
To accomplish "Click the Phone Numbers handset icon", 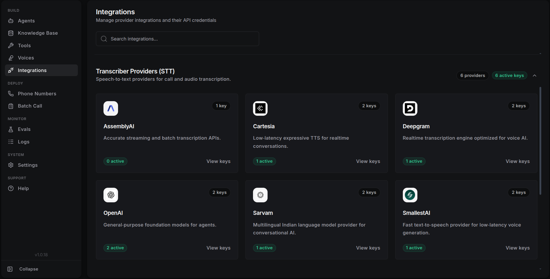I will click(x=11, y=94).
